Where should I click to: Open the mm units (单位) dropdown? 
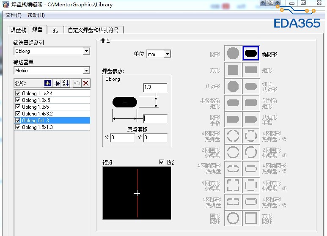pyautogui.click(x=167, y=54)
